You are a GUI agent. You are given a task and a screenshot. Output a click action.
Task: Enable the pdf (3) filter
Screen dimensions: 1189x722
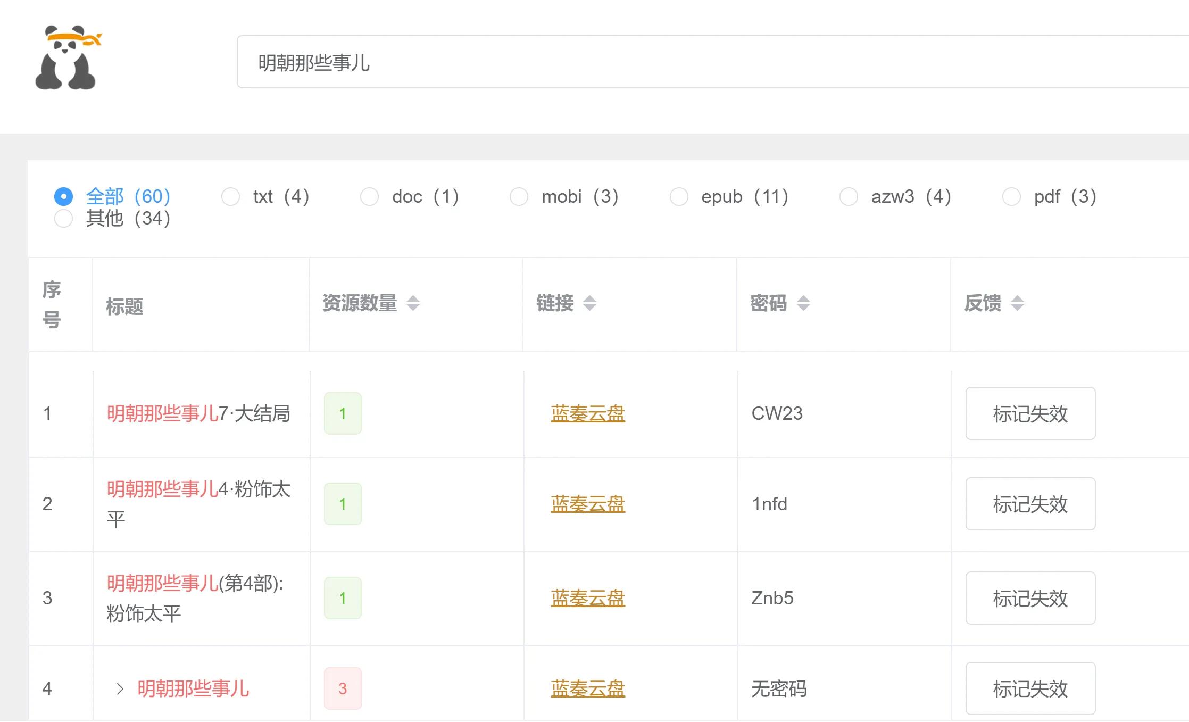[x=1011, y=196]
